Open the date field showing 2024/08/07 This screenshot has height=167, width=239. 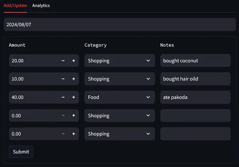coord(120,25)
